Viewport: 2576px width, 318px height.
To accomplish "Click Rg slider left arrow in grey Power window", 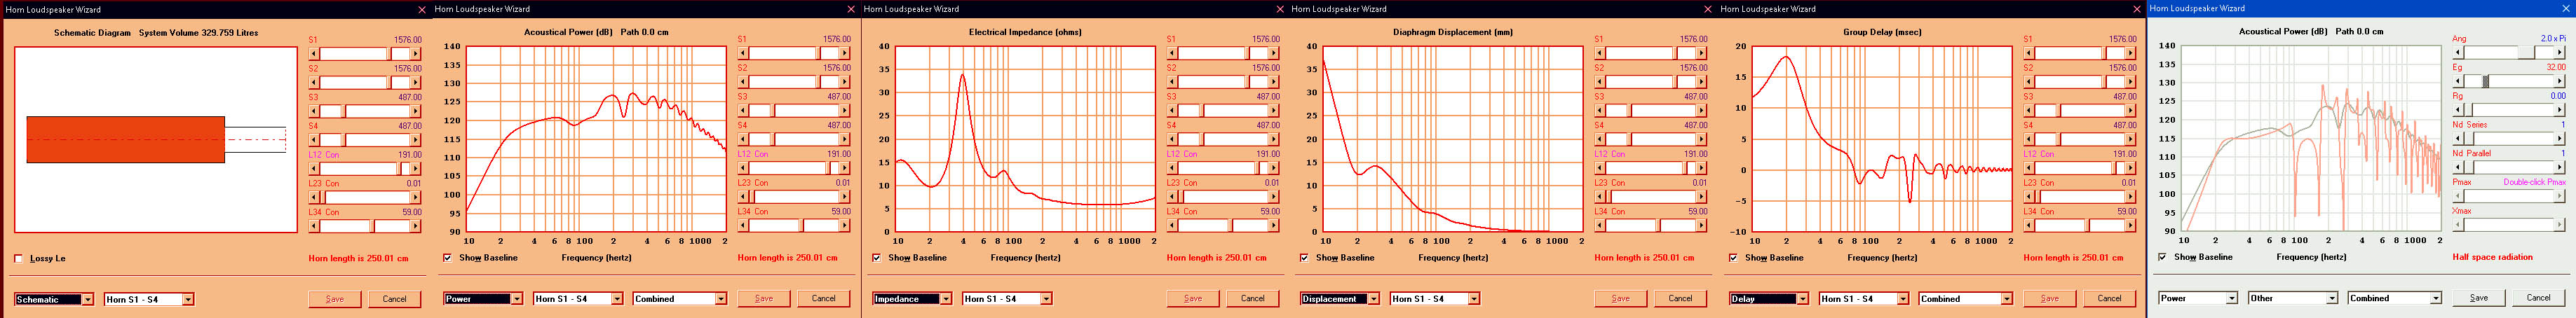I will [x=2458, y=110].
